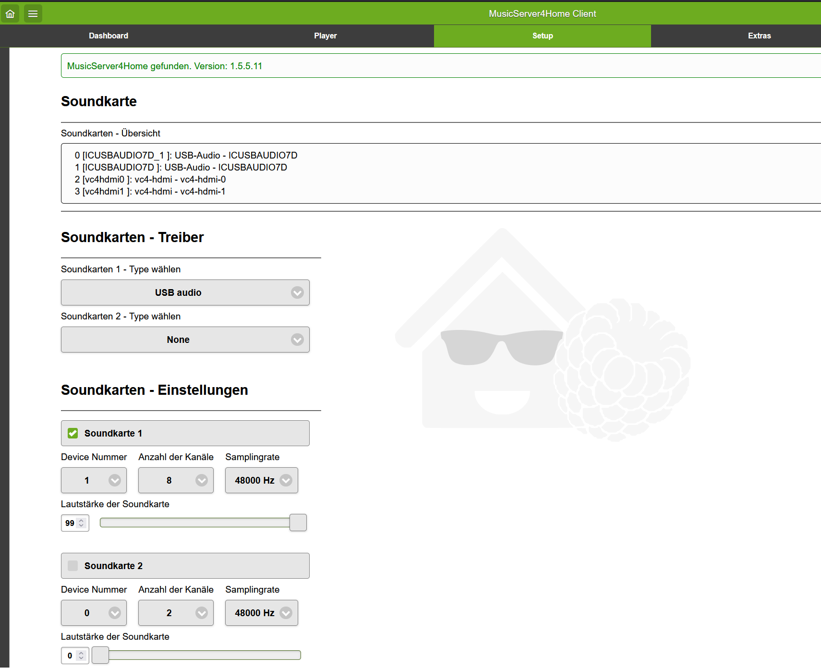
Task: Click the '3 [vc4hdmi1 ]' sound card row
Action: coord(150,191)
